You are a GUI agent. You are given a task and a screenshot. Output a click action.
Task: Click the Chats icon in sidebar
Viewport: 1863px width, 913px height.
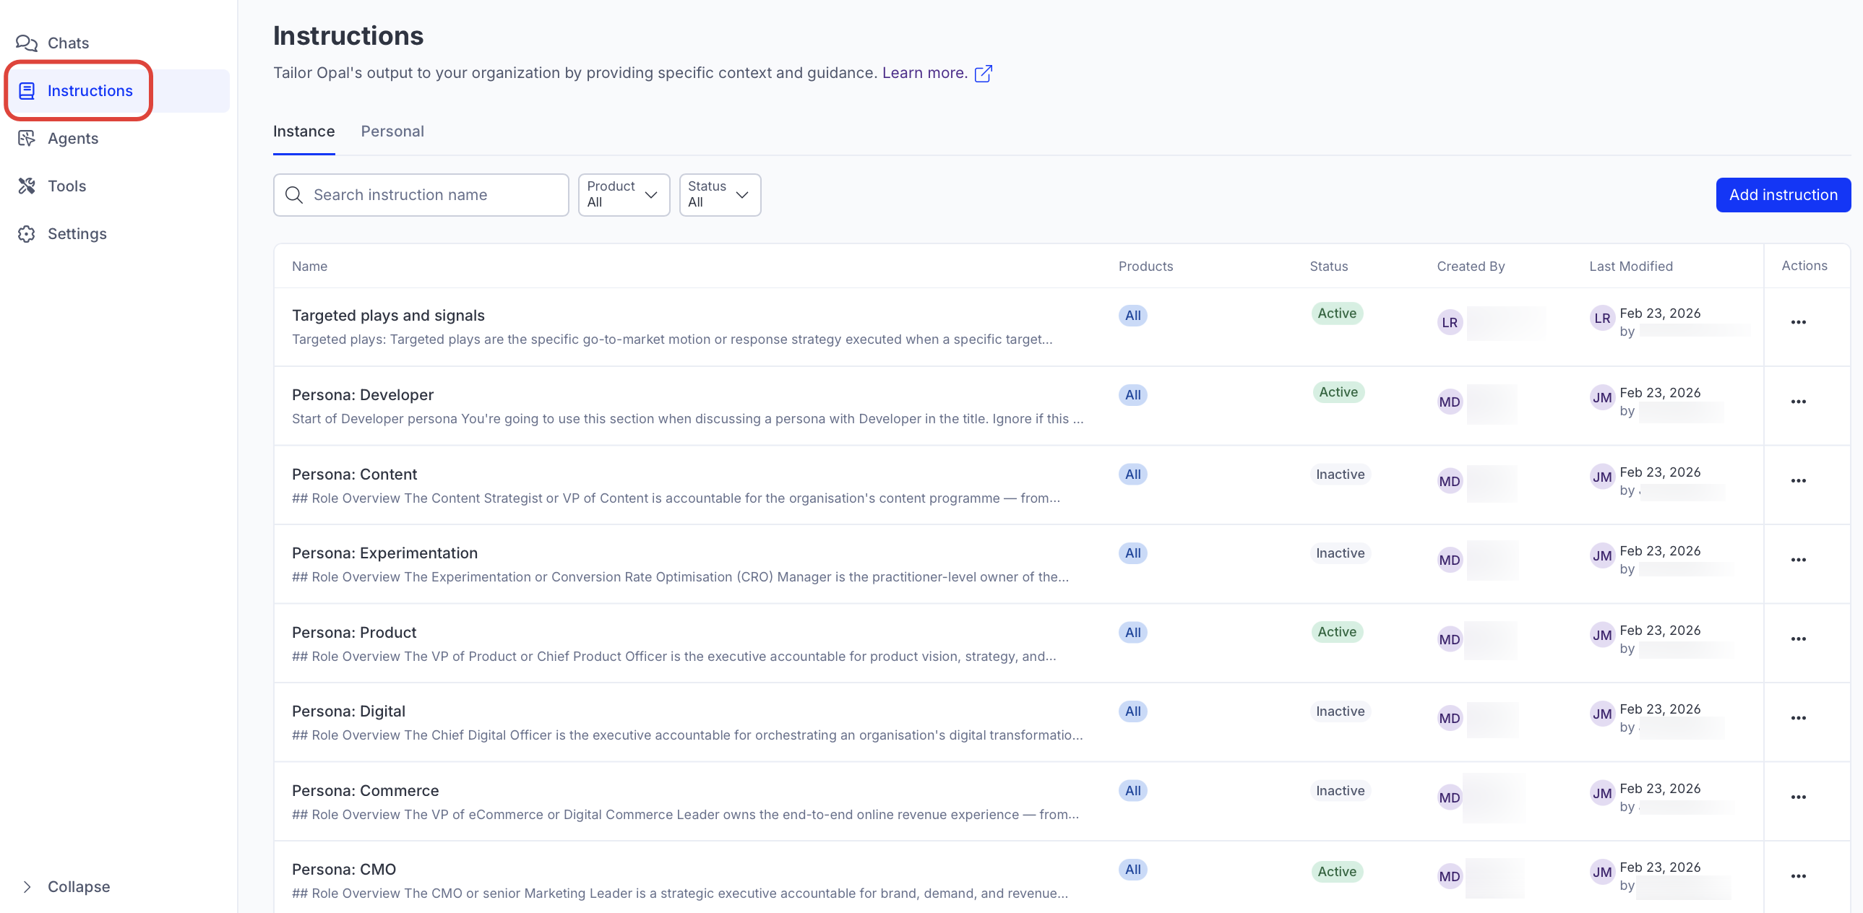27,43
